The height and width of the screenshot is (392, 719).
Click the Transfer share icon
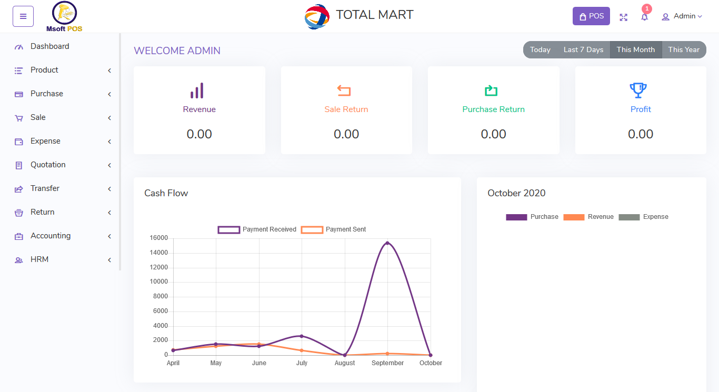(19, 189)
